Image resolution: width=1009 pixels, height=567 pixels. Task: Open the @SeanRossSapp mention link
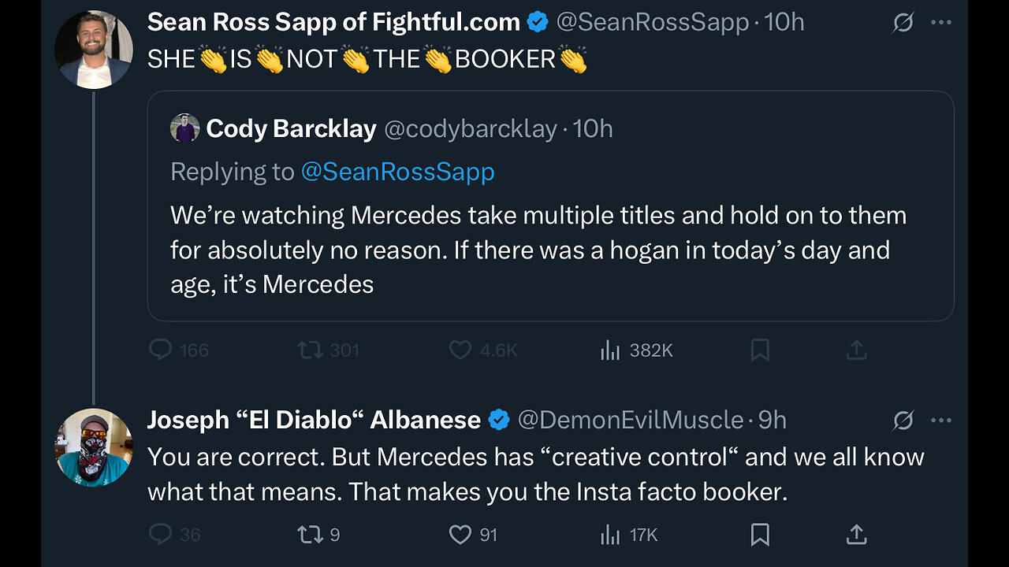pos(397,172)
